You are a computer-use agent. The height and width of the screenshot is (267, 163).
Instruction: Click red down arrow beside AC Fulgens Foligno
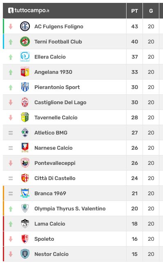(11, 26)
